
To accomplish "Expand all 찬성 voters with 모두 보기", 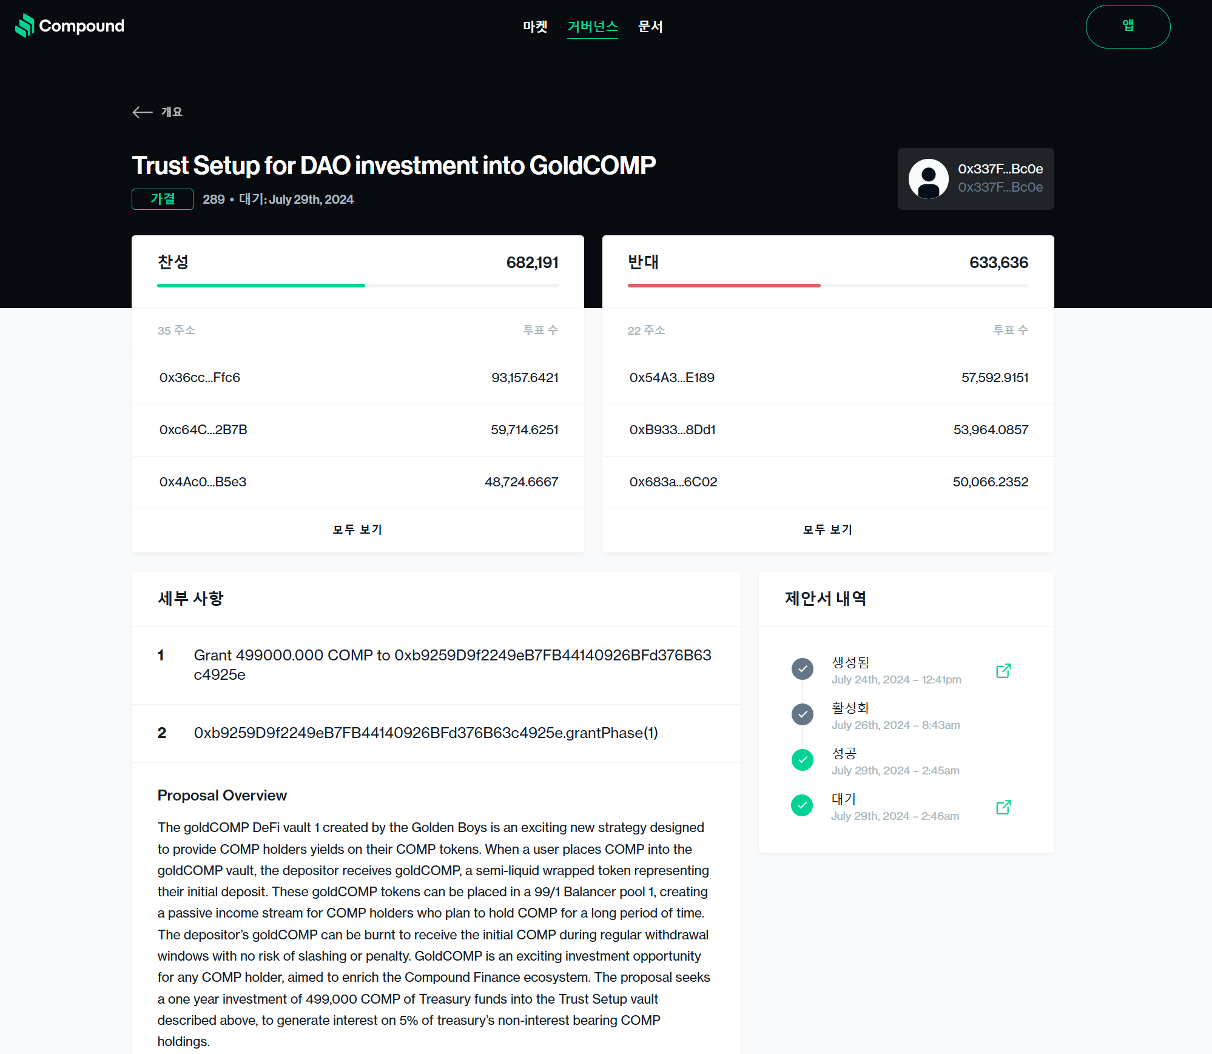I will coord(357,529).
